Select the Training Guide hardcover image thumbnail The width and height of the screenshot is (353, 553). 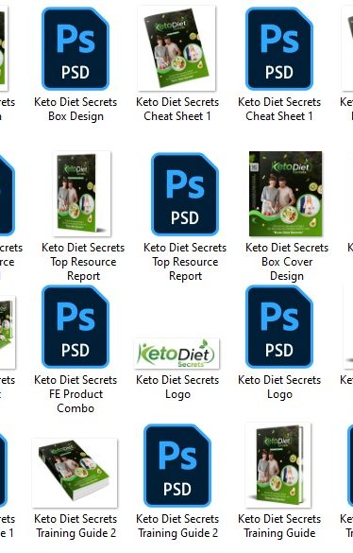278,465
